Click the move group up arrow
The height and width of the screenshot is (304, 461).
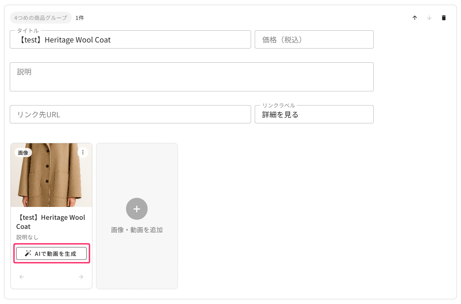415,18
